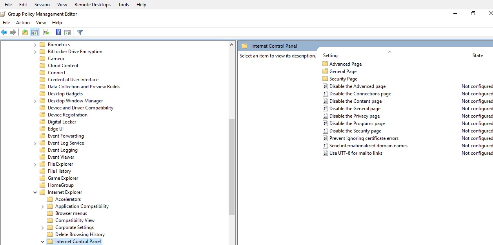Screen dimensions: 493x245
Task: Click the policy icon beside Disable the Advanced page
Action: (325, 86)
